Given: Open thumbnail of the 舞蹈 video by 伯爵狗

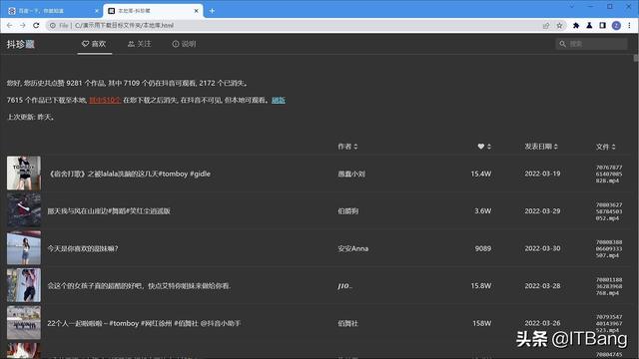Looking at the screenshot, I should pos(24,210).
